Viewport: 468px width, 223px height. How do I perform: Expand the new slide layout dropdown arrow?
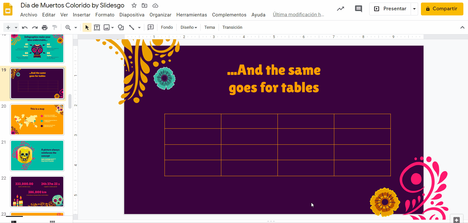click(16, 27)
